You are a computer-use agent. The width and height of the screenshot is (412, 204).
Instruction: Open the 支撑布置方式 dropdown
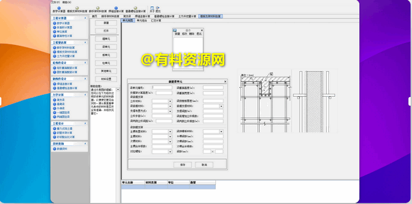170,111
